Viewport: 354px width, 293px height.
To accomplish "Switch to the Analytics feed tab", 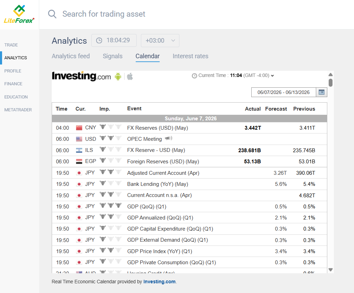I will coord(71,56).
